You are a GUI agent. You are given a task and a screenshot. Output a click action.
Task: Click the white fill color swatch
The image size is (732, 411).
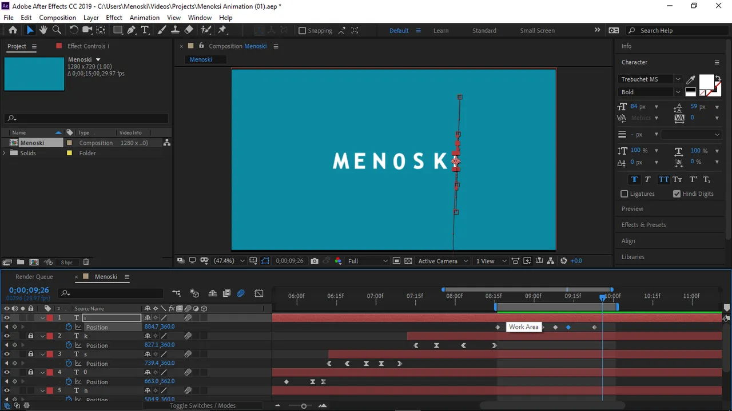[x=706, y=82]
